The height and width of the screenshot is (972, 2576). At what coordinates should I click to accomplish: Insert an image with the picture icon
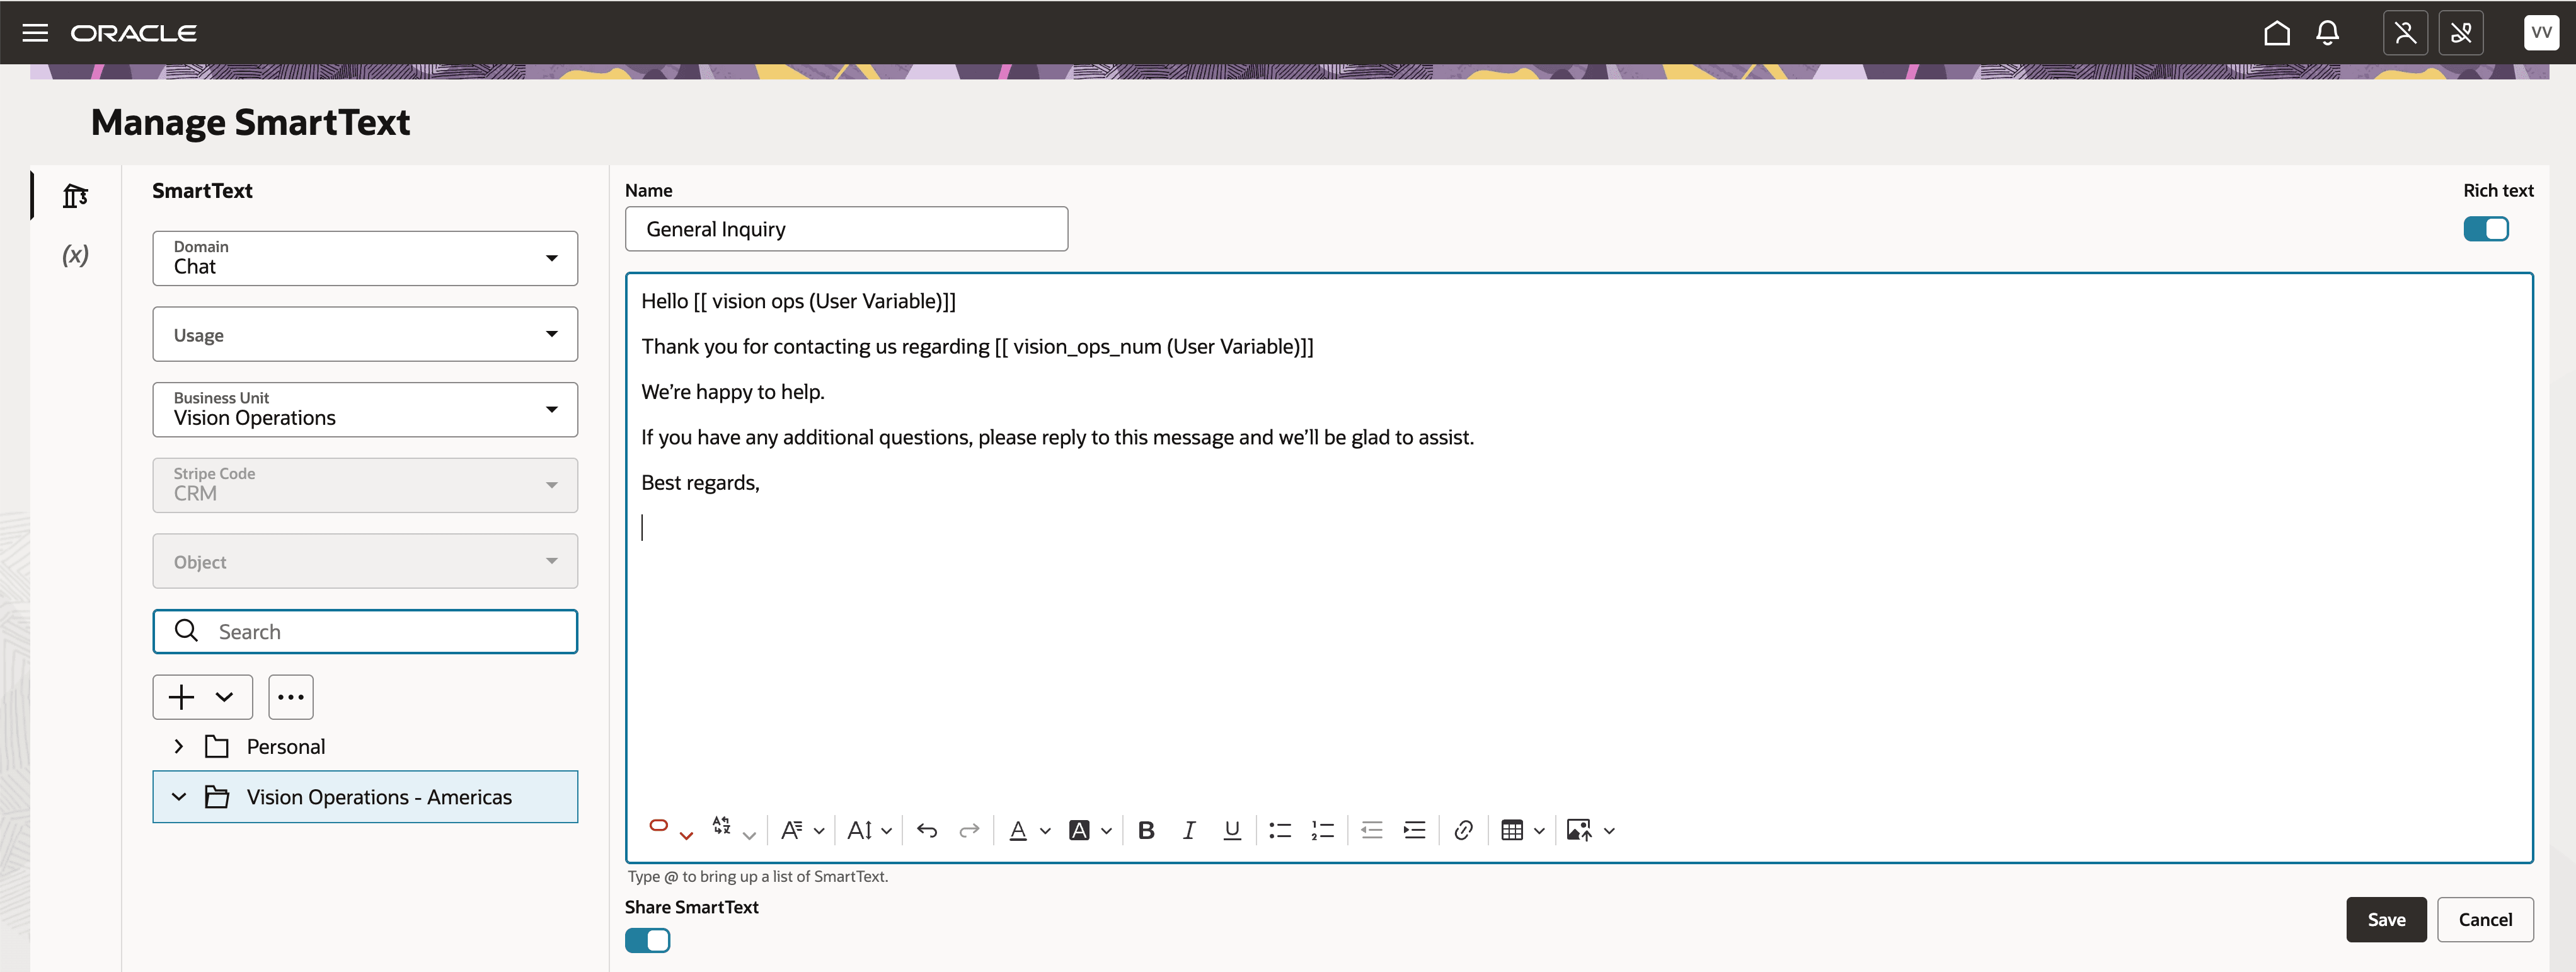pos(1579,830)
